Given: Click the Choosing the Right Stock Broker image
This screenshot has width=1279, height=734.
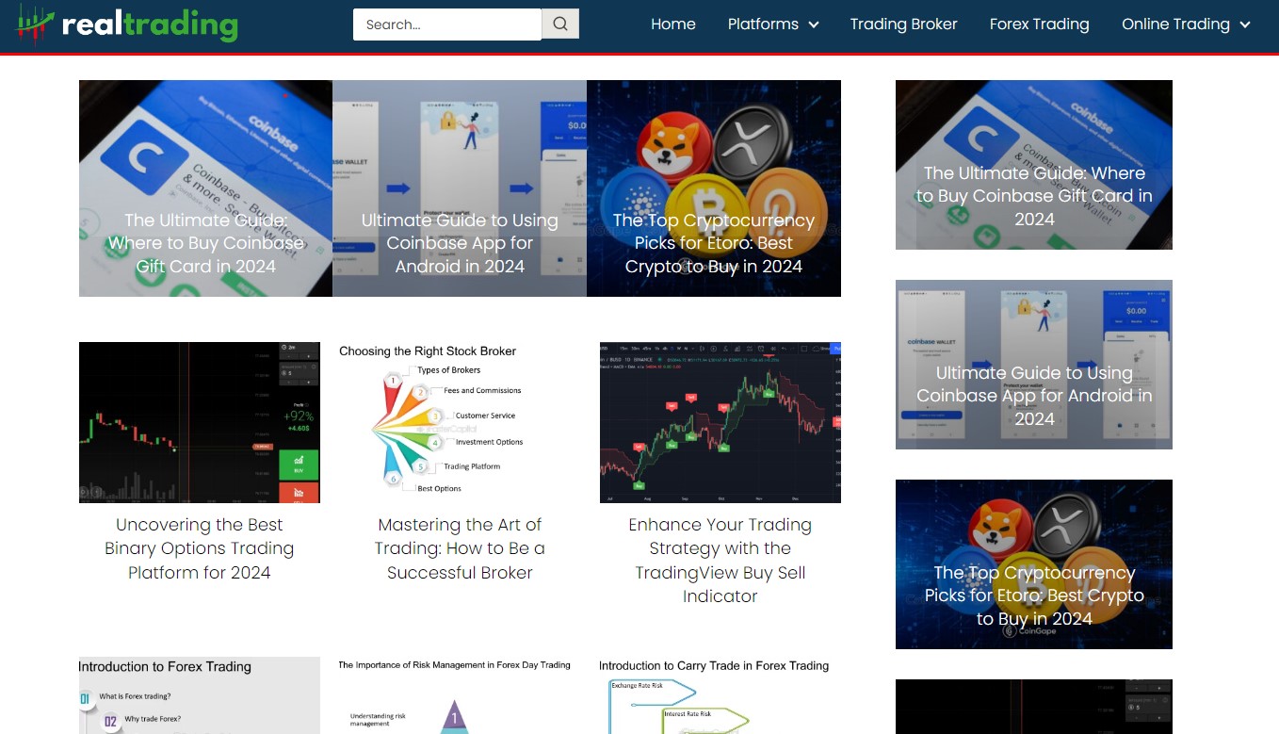Looking at the screenshot, I should click(460, 422).
